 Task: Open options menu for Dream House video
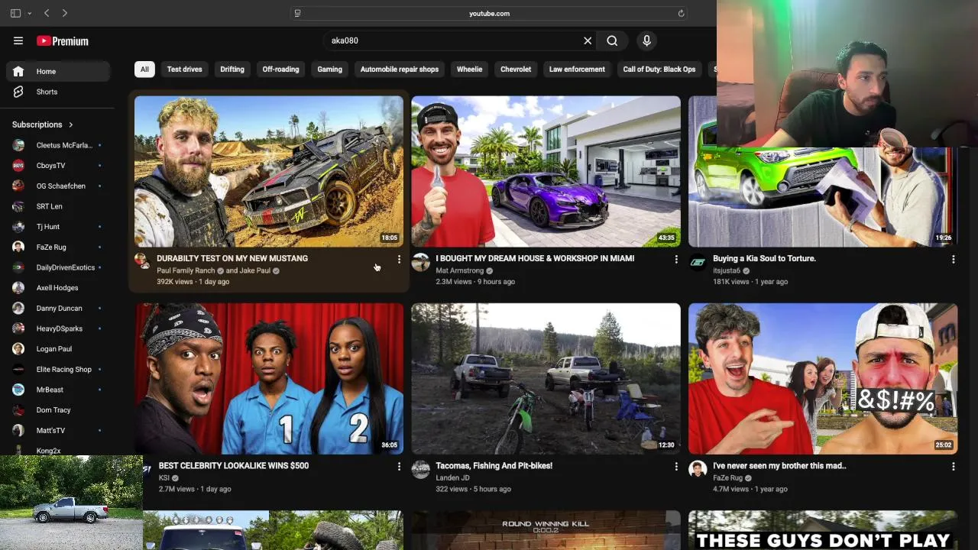pos(676,260)
